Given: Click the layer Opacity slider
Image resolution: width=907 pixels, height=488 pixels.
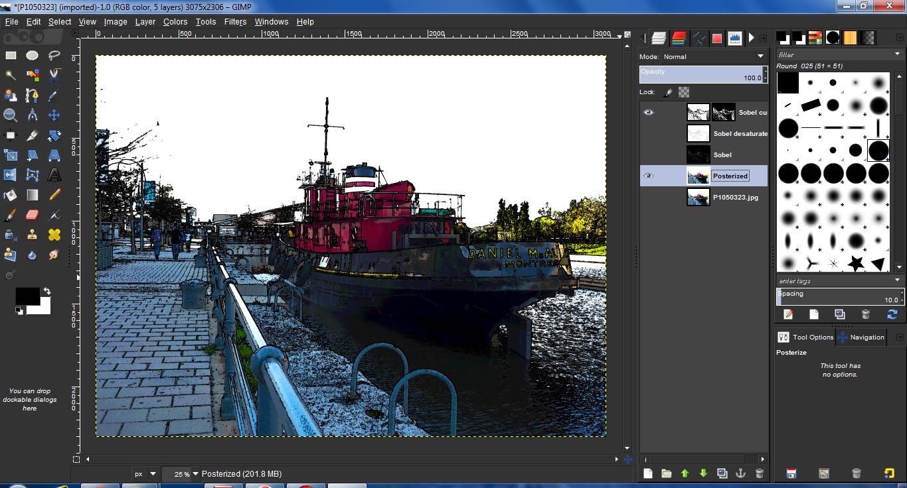Looking at the screenshot, I should (x=701, y=74).
